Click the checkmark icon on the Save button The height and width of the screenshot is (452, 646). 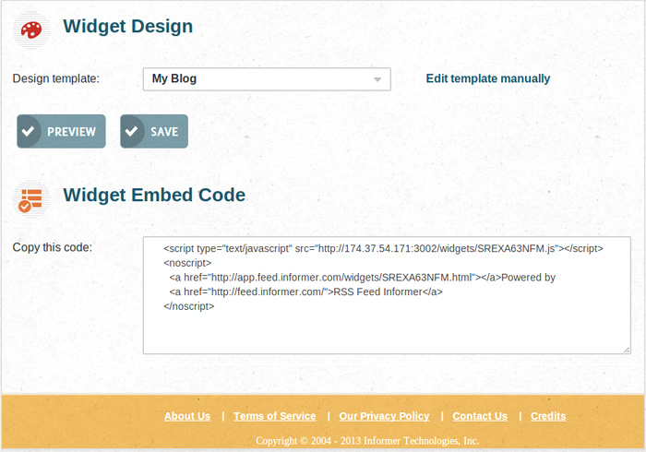pos(133,131)
